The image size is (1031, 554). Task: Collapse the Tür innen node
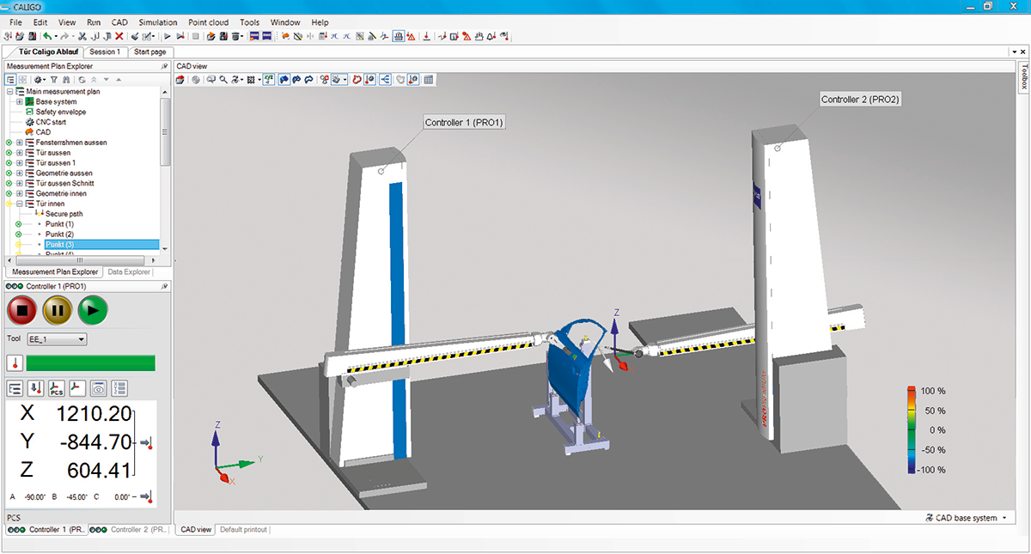click(x=19, y=204)
